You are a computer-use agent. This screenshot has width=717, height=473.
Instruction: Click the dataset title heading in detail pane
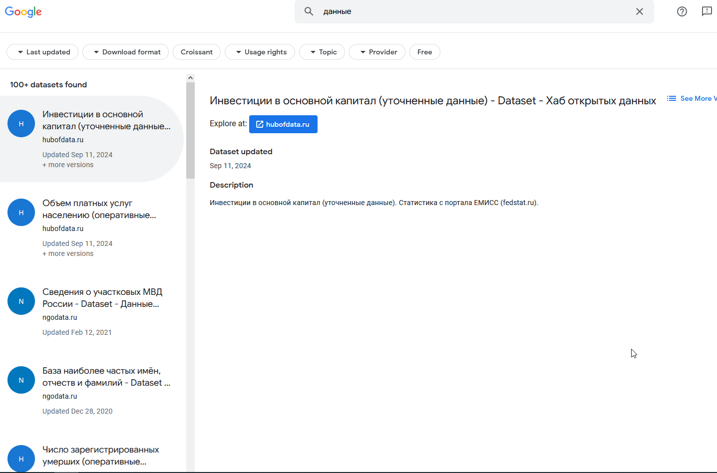click(433, 101)
